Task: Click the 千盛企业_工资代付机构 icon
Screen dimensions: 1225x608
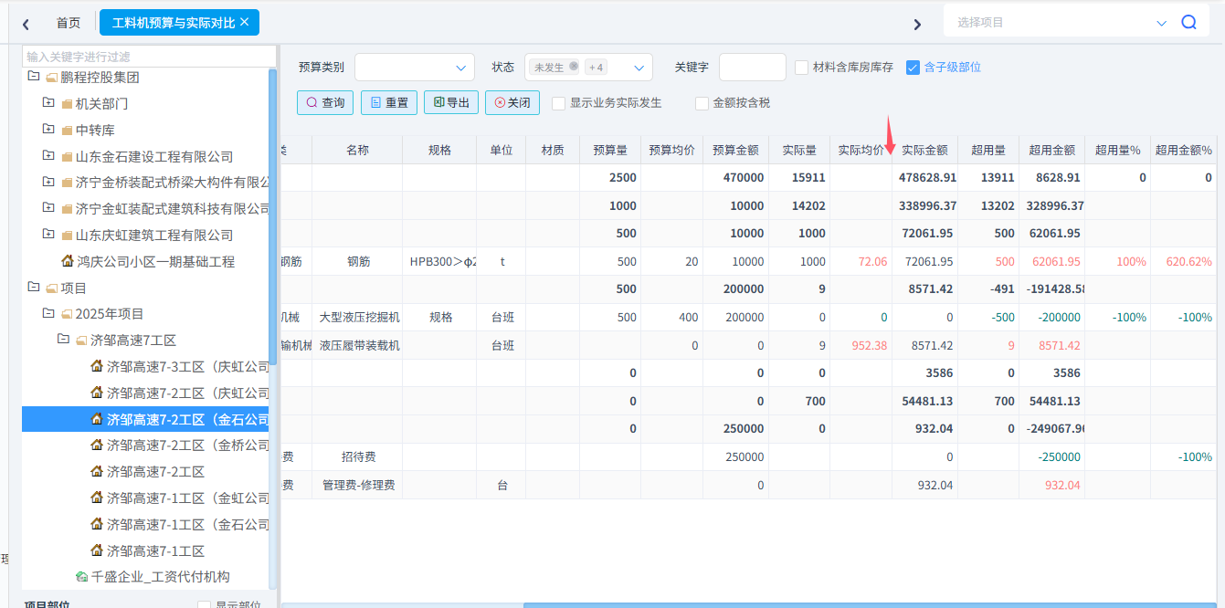Action: coord(81,577)
